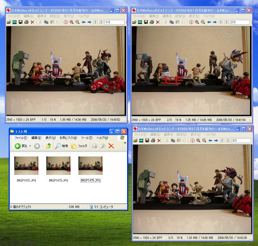The width and height of the screenshot is (258, 246).
Task: Open お気に入り(A) menu in Explorer
Action: [x=68, y=138]
